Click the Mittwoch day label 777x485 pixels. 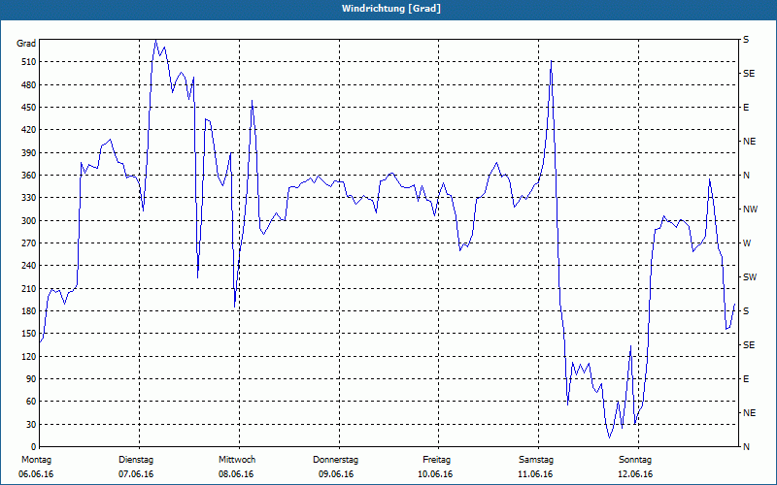tap(237, 460)
